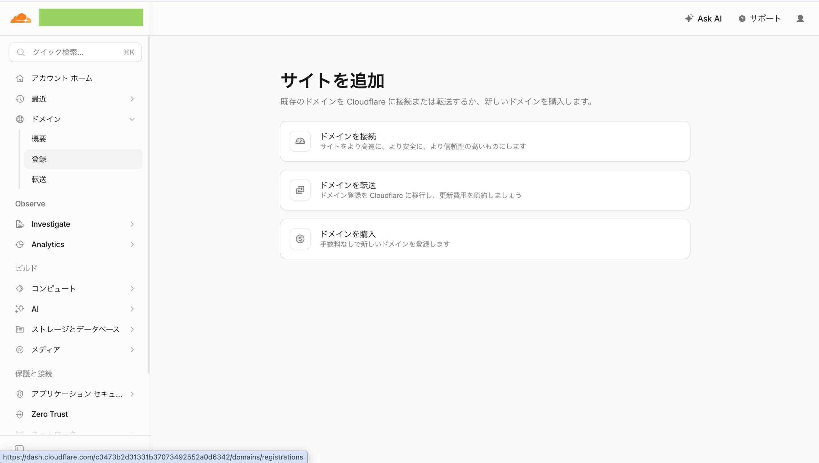This screenshot has height=463, width=819.
Task: Open the 転送 submenu item
Action: pyautogui.click(x=83, y=179)
